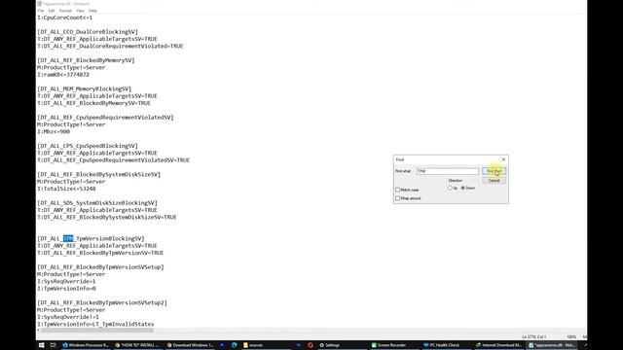623x350 pixels.
Task: Click the line T:DT_ALL_REF_BlockedByTpmVersionSV=TRUE
Action: pyautogui.click(x=100, y=253)
